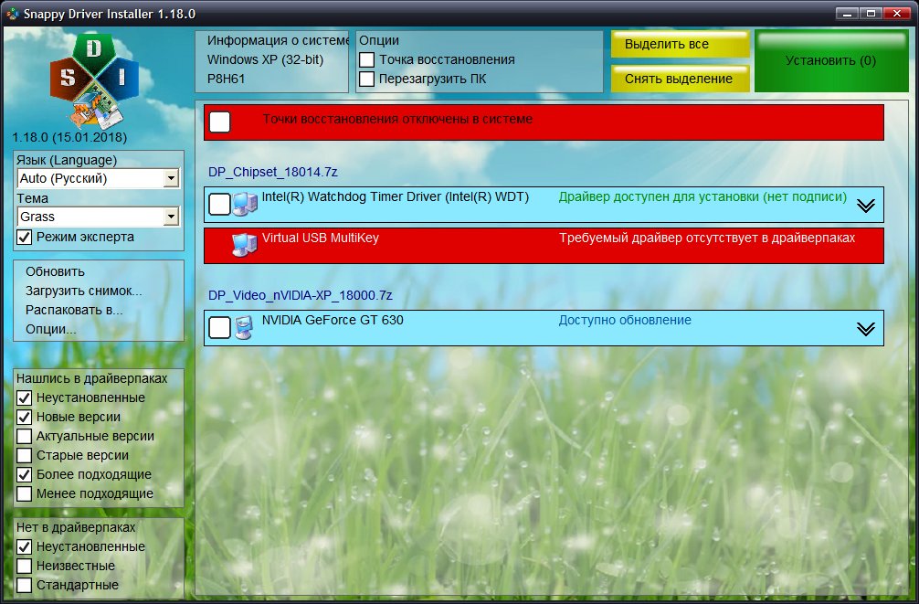Image resolution: width=919 pixels, height=604 pixels.
Task: Click the red restore-point warning checkbox
Action: (219, 122)
